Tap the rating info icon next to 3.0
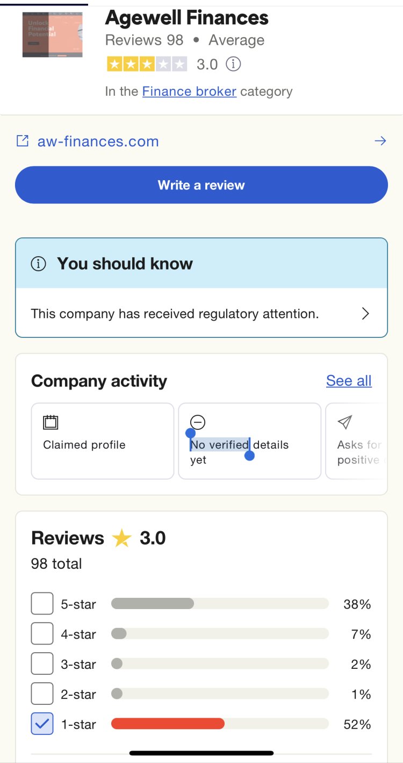The image size is (403, 763). point(233,65)
